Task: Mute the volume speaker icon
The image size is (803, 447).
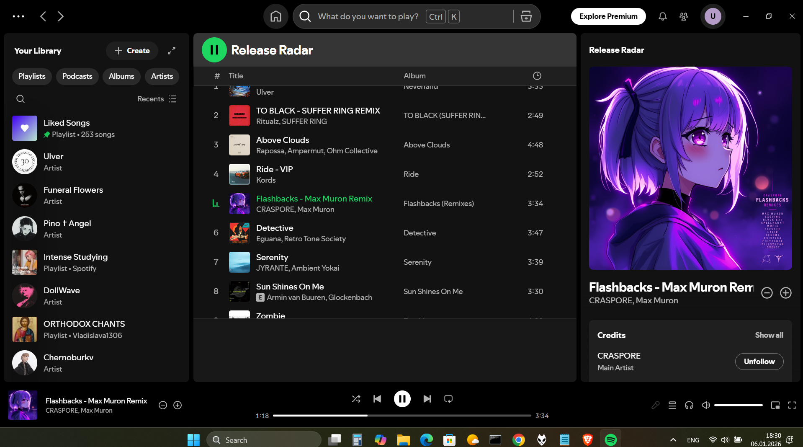Action: [x=706, y=405]
